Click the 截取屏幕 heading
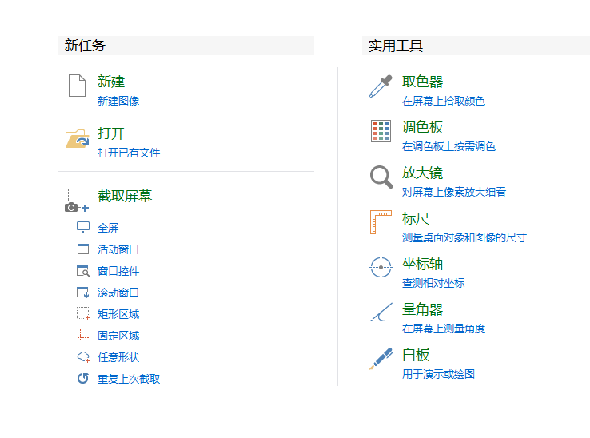Viewport: 590px width, 438px height. [x=125, y=196]
